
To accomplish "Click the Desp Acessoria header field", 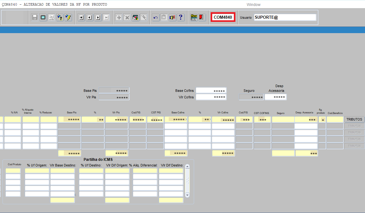I will click(275, 97).
